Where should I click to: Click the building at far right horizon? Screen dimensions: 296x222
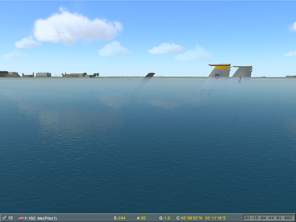[291, 77]
